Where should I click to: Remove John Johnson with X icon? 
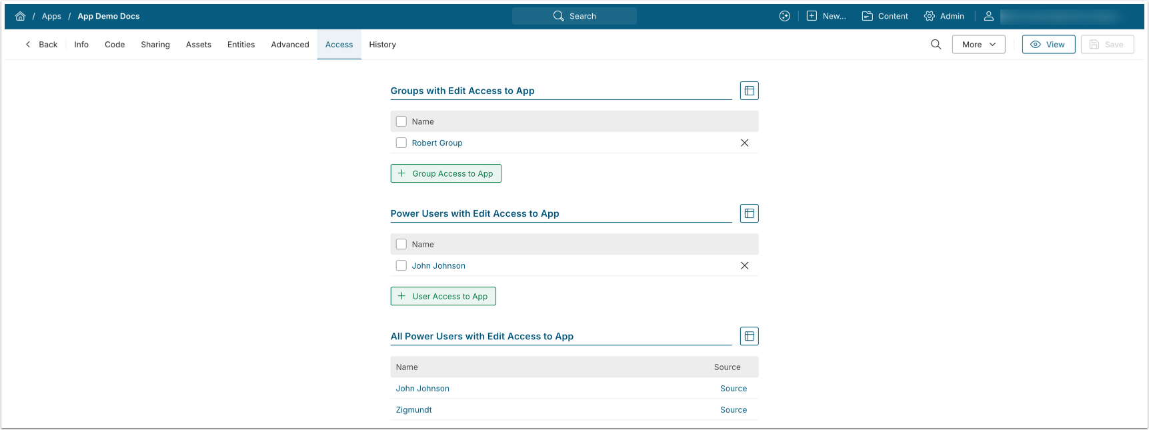click(744, 265)
